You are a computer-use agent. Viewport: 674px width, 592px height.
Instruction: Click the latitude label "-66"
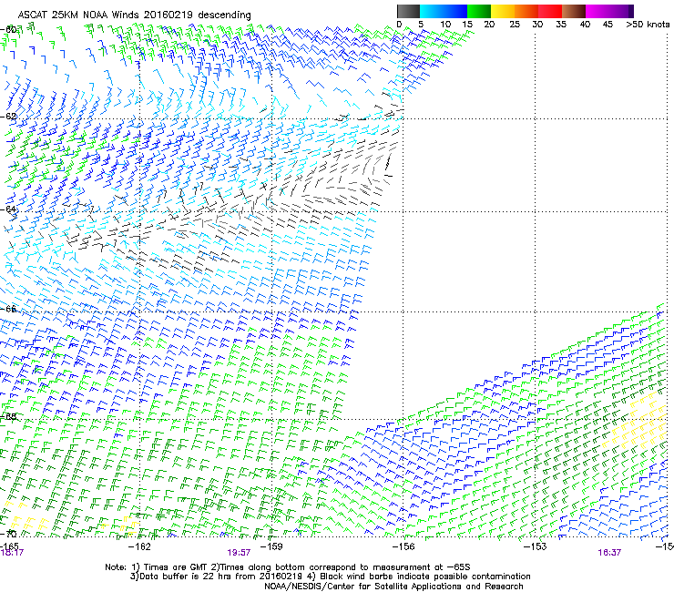coord(8,309)
